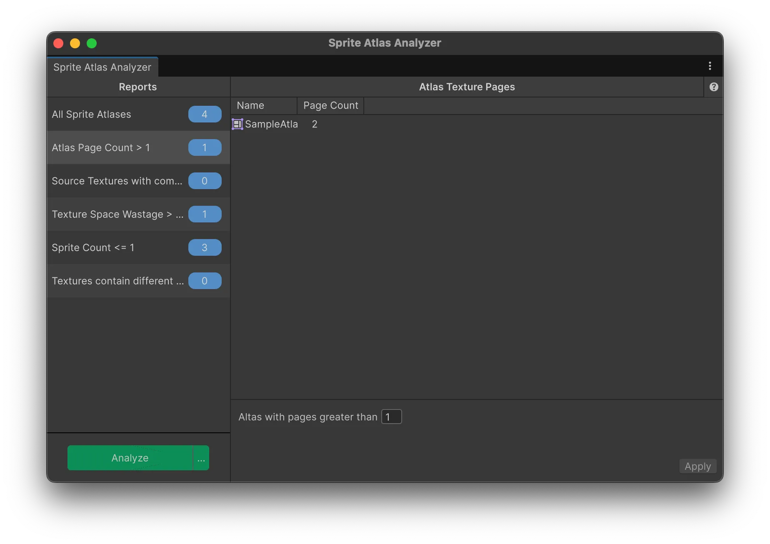Click the yellow minimize window button
The height and width of the screenshot is (544, 770).
tap(75, 43)
